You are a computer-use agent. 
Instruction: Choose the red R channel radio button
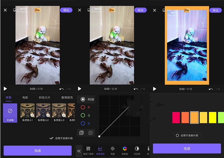pyautogui.click(x=83, y=107)
